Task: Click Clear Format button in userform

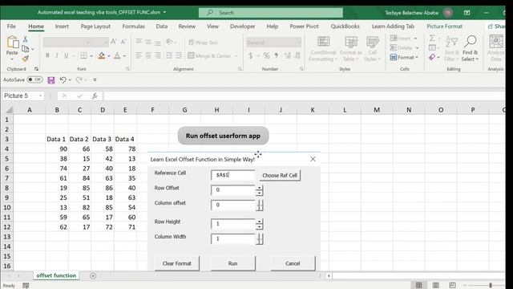Action: 176,263
